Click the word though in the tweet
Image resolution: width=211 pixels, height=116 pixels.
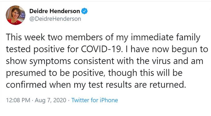(x=122, y=73)
